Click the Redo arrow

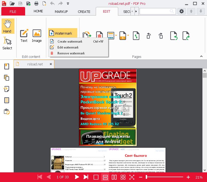coord(60,3)
